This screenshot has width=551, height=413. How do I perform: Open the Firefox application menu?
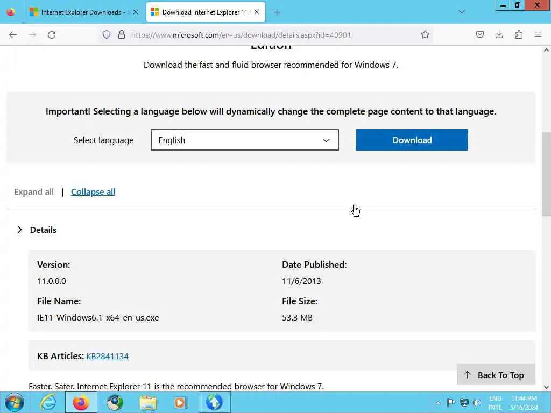click(x=538, y=35)
